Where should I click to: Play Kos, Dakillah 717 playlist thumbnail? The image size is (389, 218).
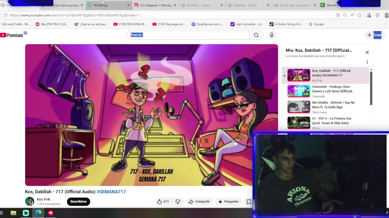pos(299,75)
